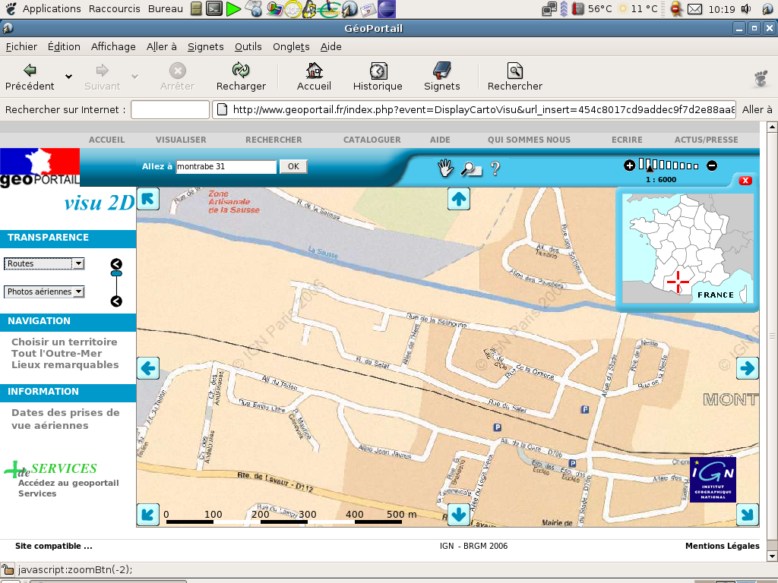This screenshot has height=583, width=778.
Task: Open Mentions Légales link
Action: (722, 546)
